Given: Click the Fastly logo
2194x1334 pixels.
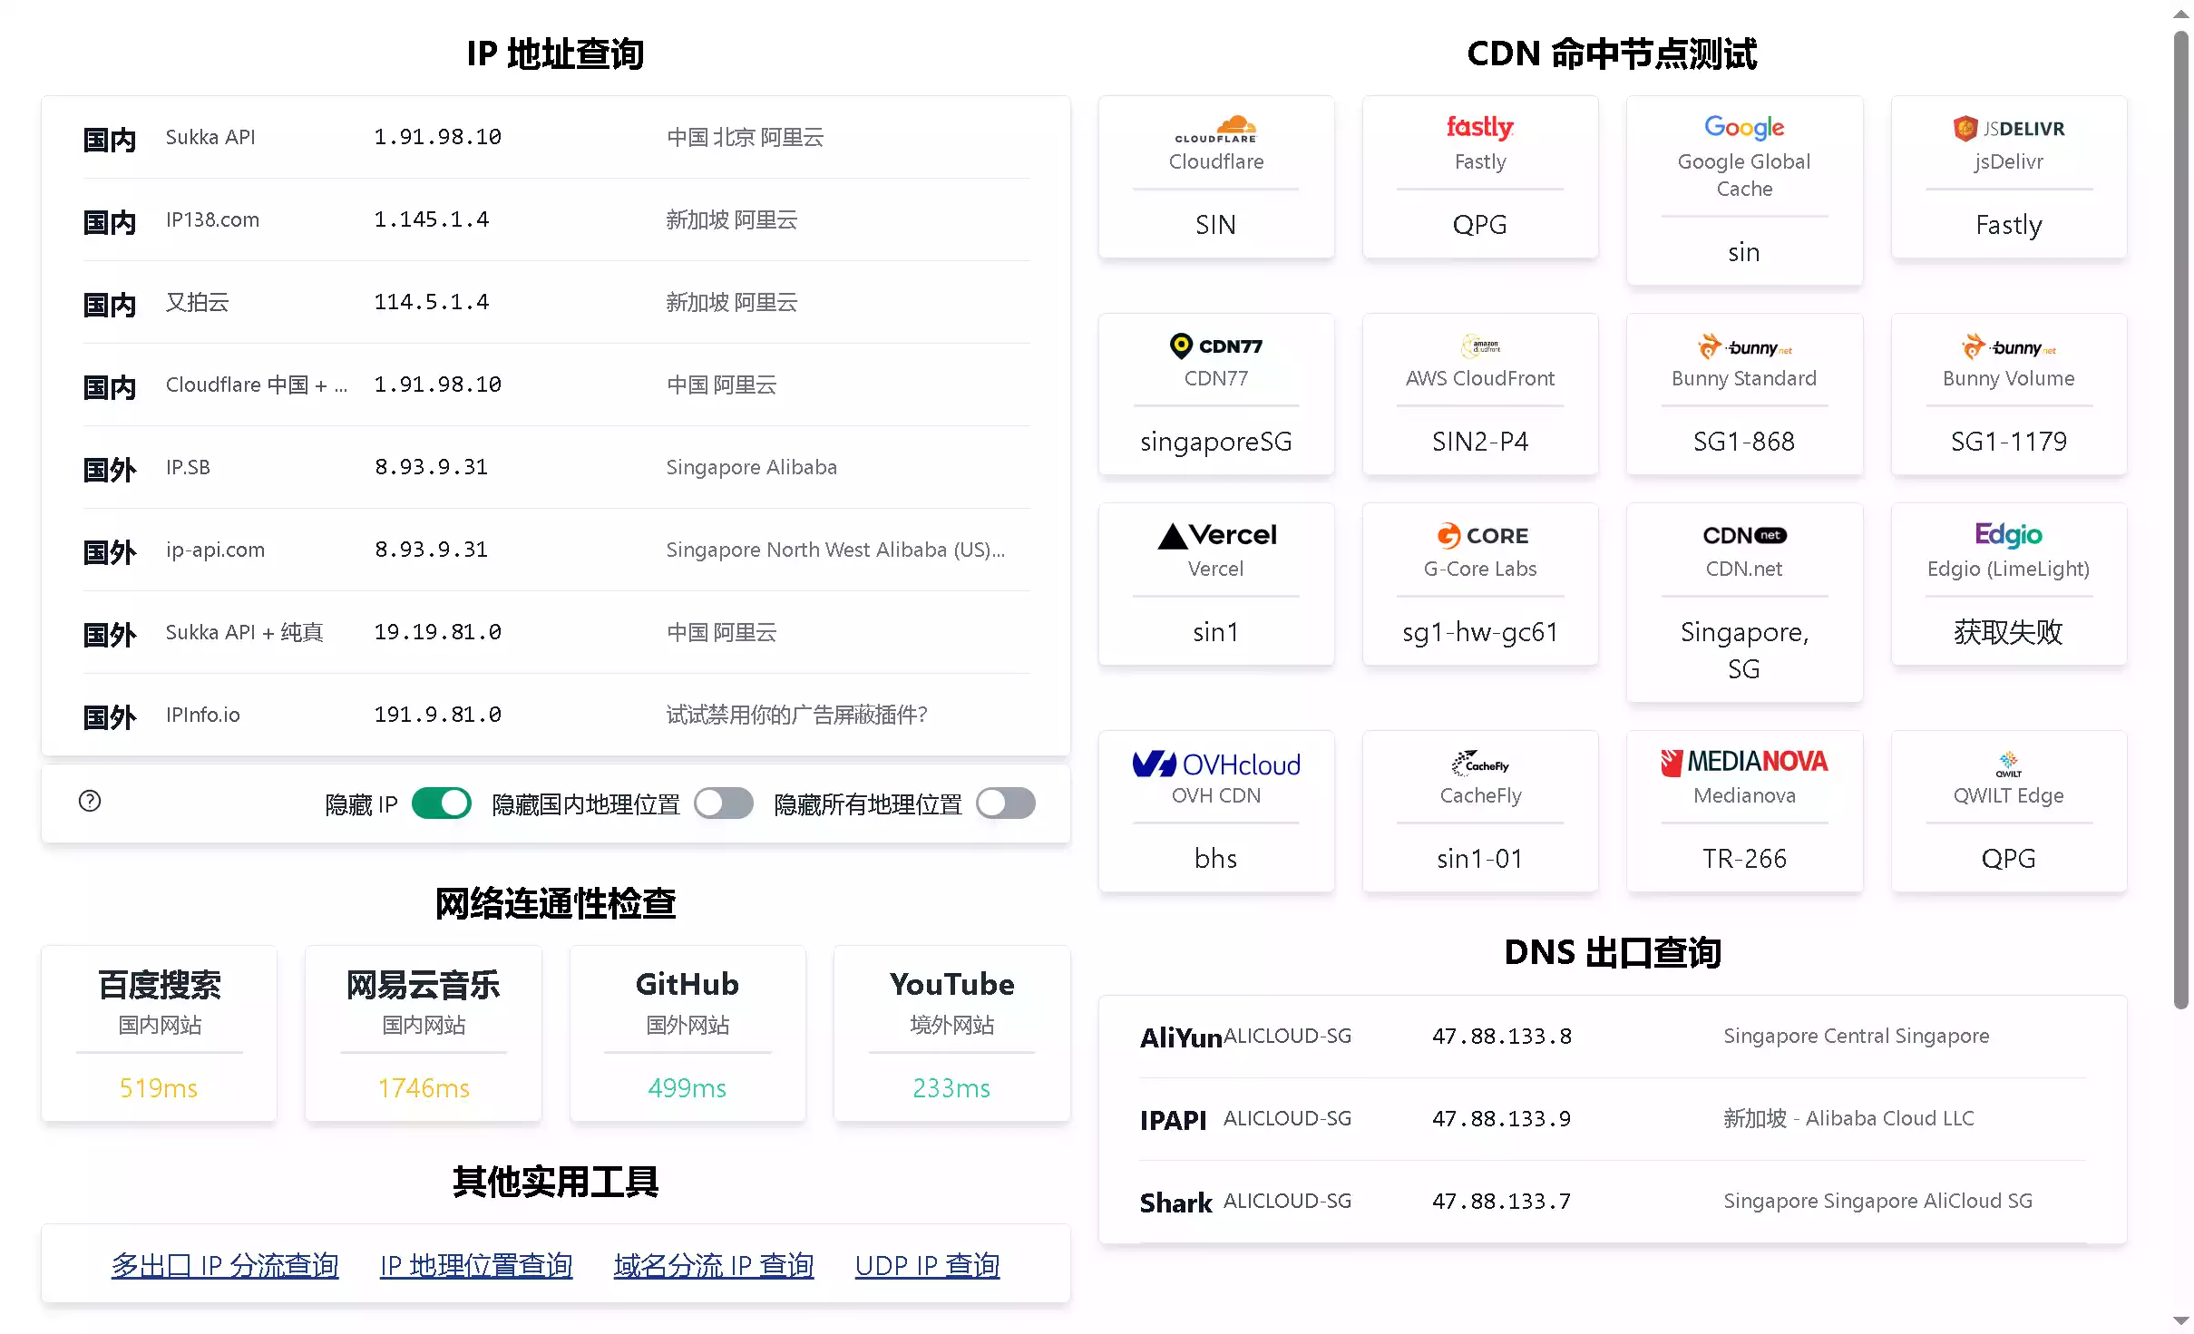Looking at the screenshot, I should click(x=1479, y=127).
